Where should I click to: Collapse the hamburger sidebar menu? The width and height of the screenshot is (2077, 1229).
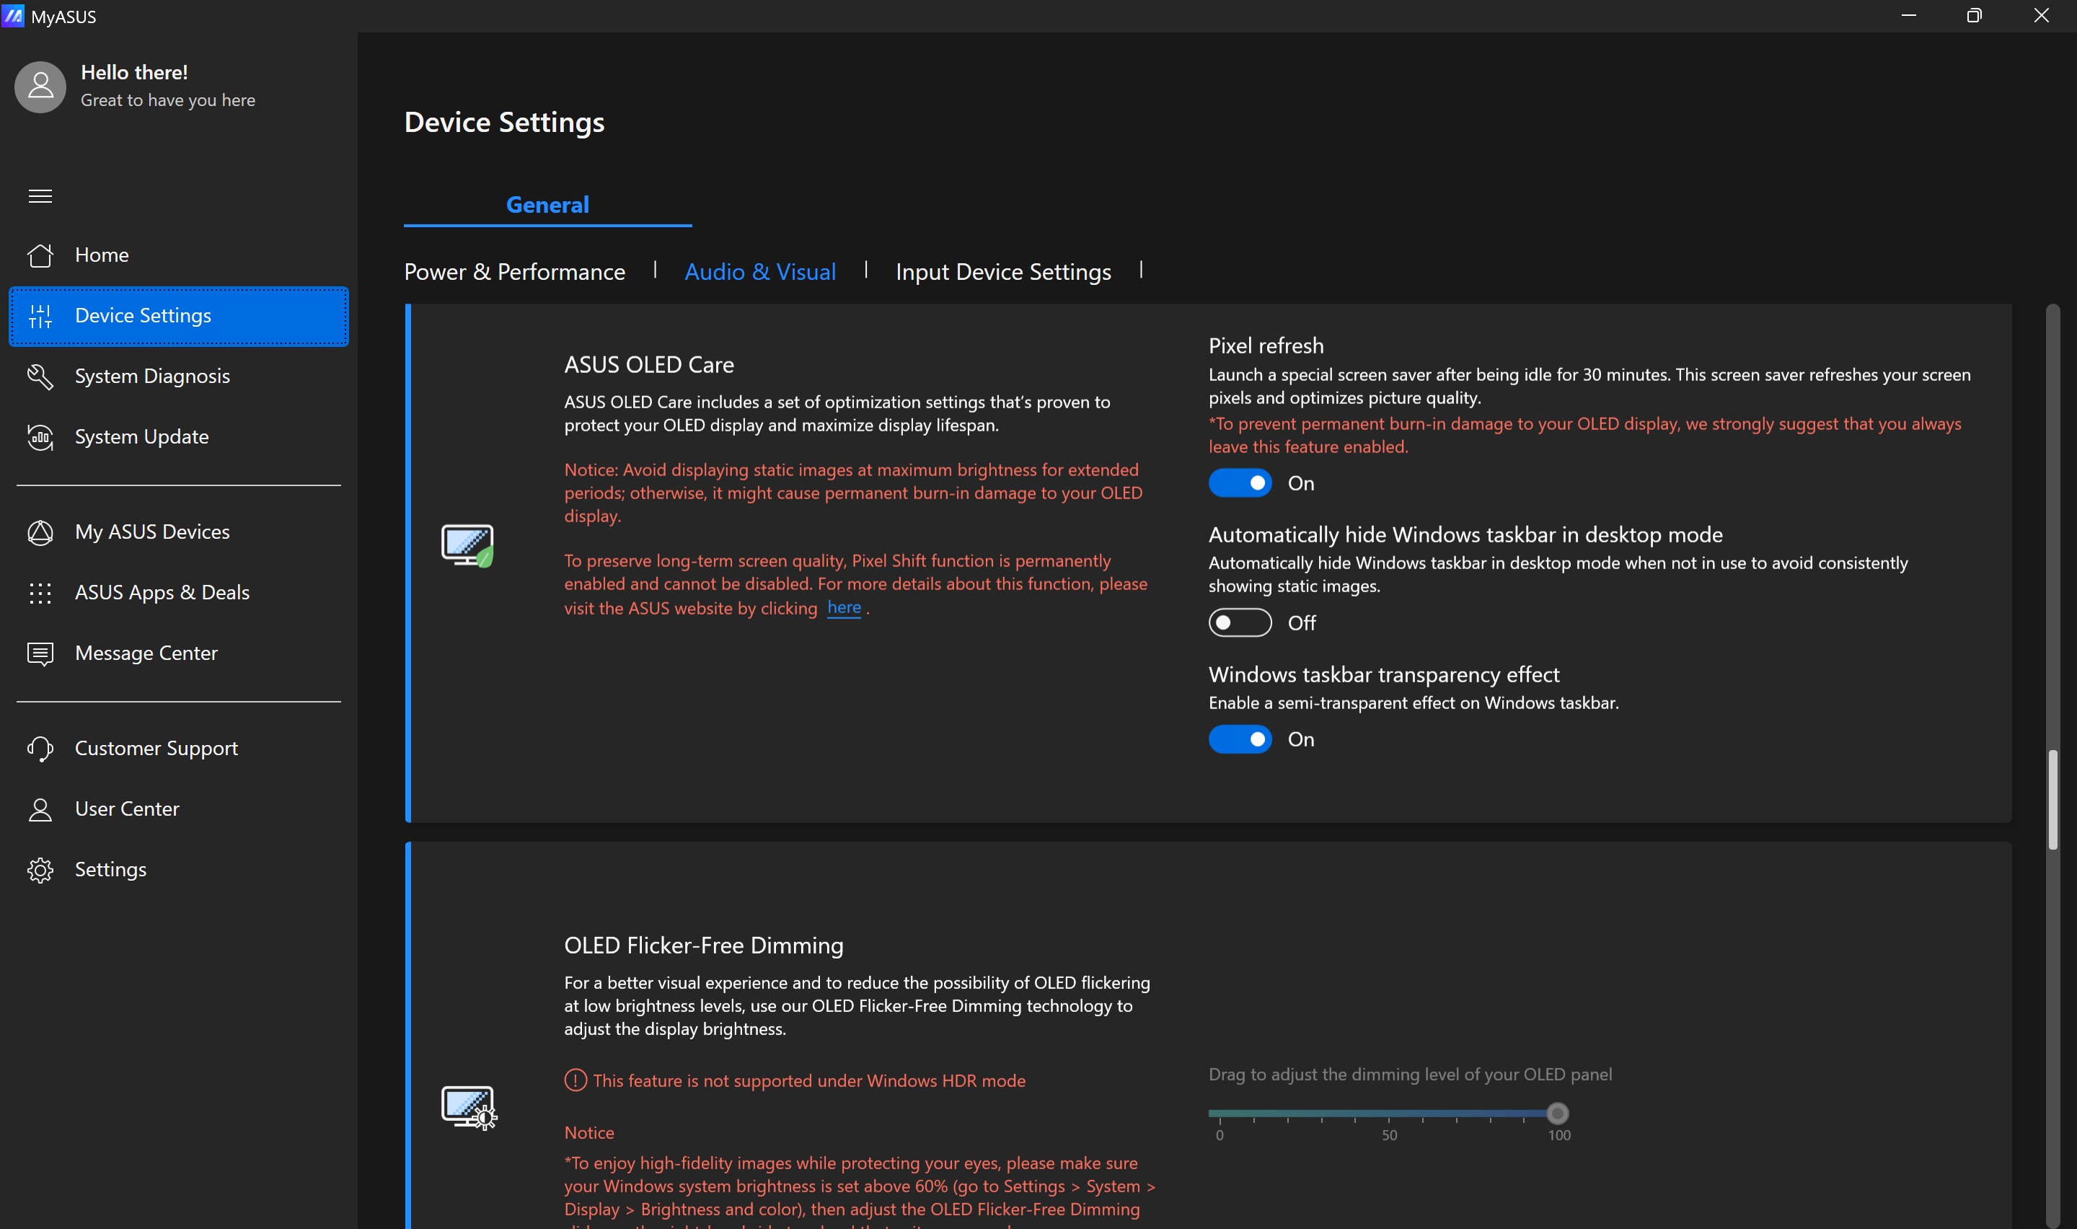click(40, 196)
